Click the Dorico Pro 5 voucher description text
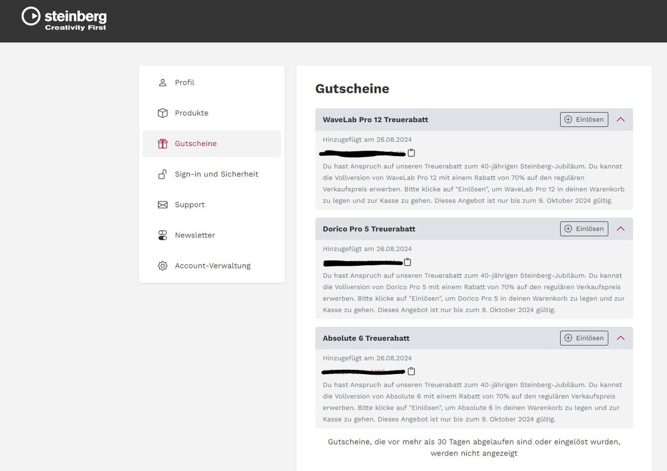Screen dimensions: 667x471 [474, 293]
